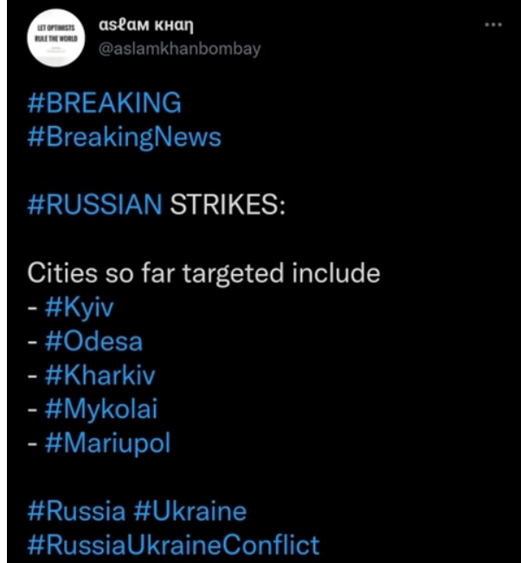Image resolution: width=521 pixels, height=563 pixels.
Task: Click the @aslamkhanbombay handle
Action: (x=175, y=49)
